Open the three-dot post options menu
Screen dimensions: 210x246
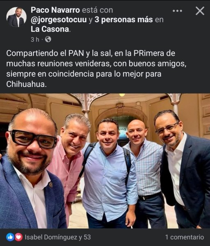click(177, 11)
